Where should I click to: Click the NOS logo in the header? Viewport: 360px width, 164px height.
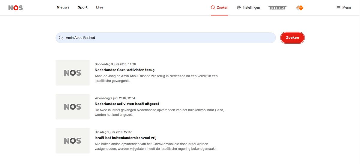click(16, 8)
